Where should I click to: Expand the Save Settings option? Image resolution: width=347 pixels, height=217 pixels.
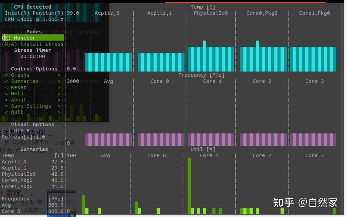click(31, 106)
